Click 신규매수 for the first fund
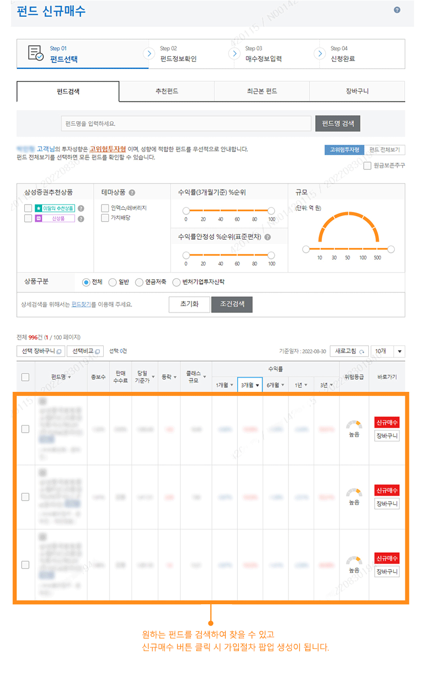The image size is (421, 690). coord(387,422)
